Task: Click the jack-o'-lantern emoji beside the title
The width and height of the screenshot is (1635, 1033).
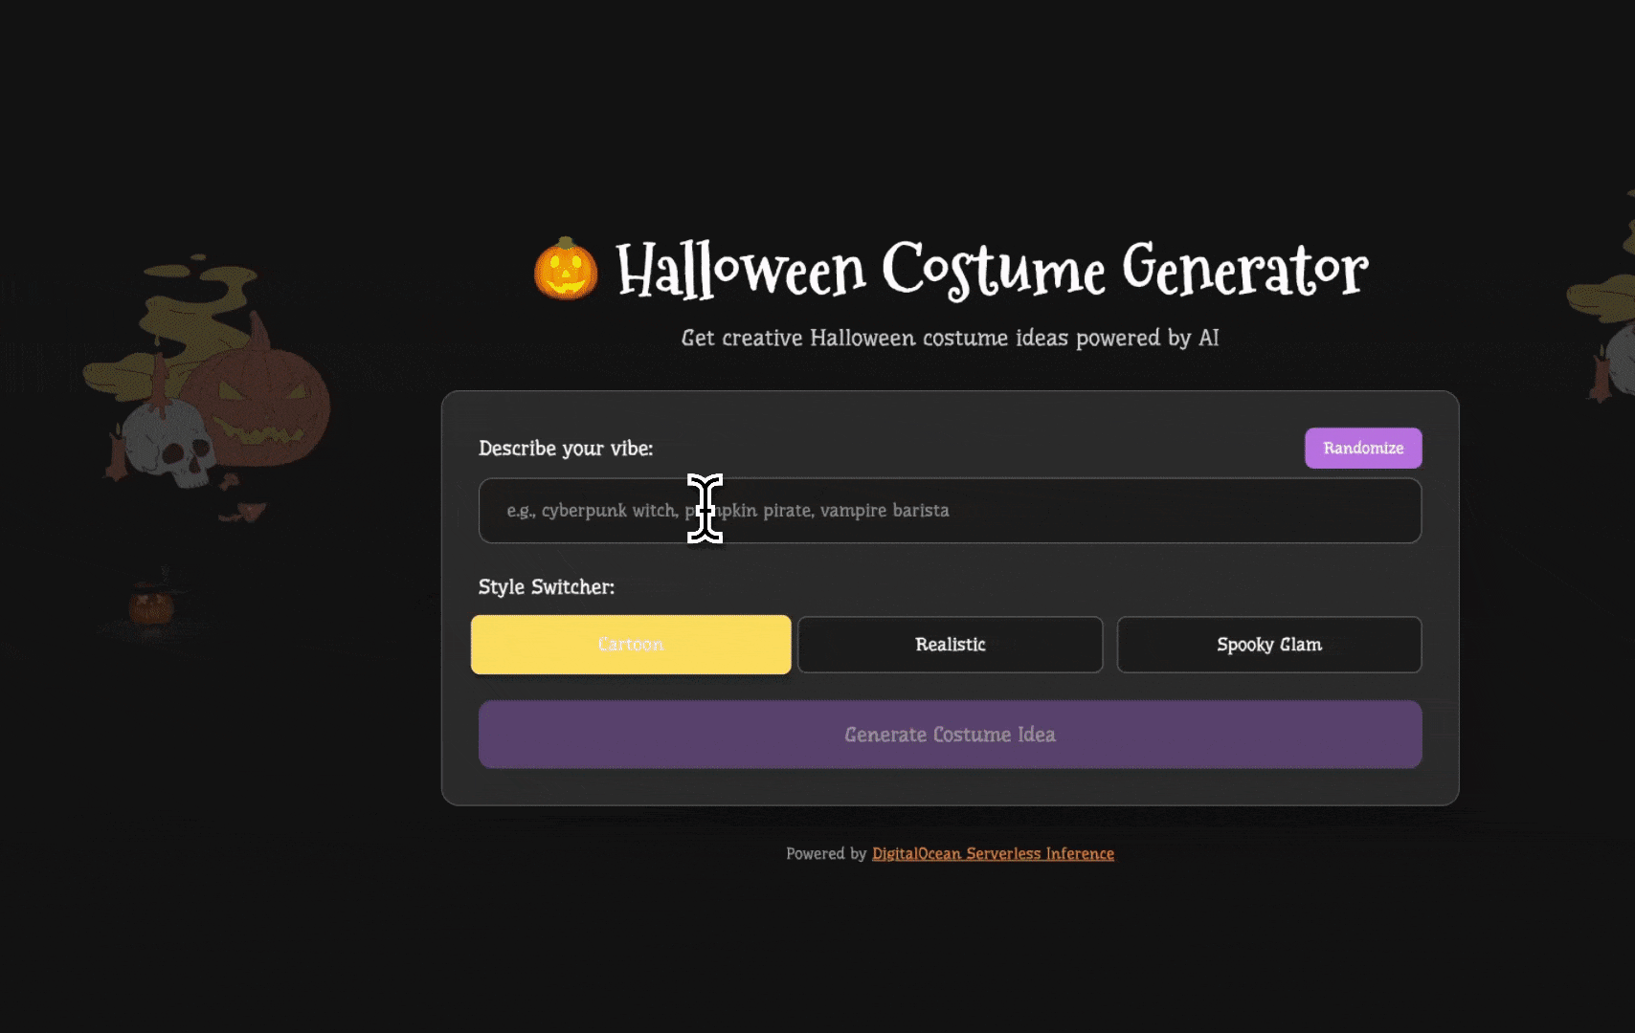Action: (566, 269)
